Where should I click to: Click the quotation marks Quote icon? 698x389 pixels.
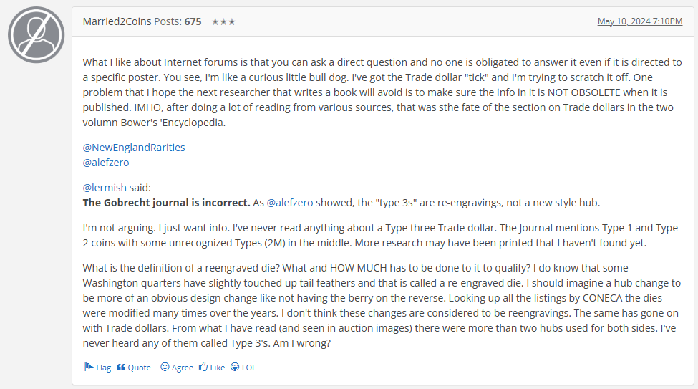121,368
